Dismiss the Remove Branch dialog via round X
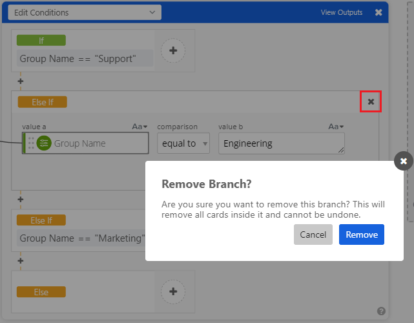414x323 pixels. (404, 161)
